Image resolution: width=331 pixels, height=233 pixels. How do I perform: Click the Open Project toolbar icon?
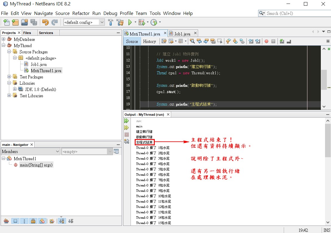coord(24,22)
